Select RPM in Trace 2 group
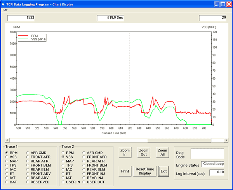233x190 pixels. (63, 153)
